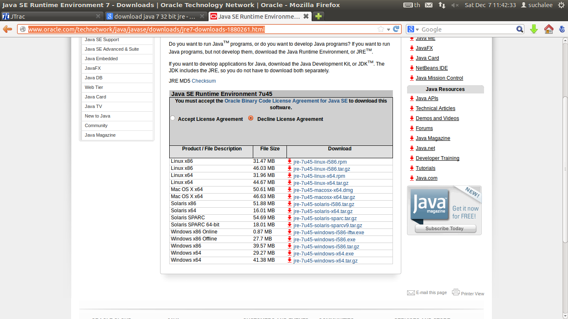Open the Developer Training link
Viewport: 568px width, 319px height.
click(x=437, y=158)
